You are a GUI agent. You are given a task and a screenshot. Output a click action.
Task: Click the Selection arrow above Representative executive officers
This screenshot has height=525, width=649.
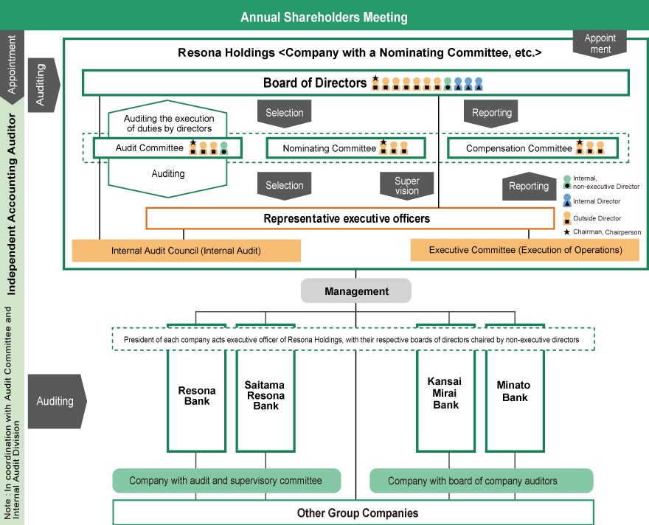click(x=285, y=186)
